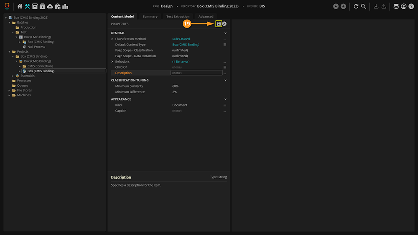Click the save properties icon
418x235 pixels.
coord(219,24)
